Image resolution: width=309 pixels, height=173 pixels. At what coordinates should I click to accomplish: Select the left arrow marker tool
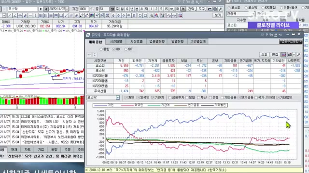(124, 15)
